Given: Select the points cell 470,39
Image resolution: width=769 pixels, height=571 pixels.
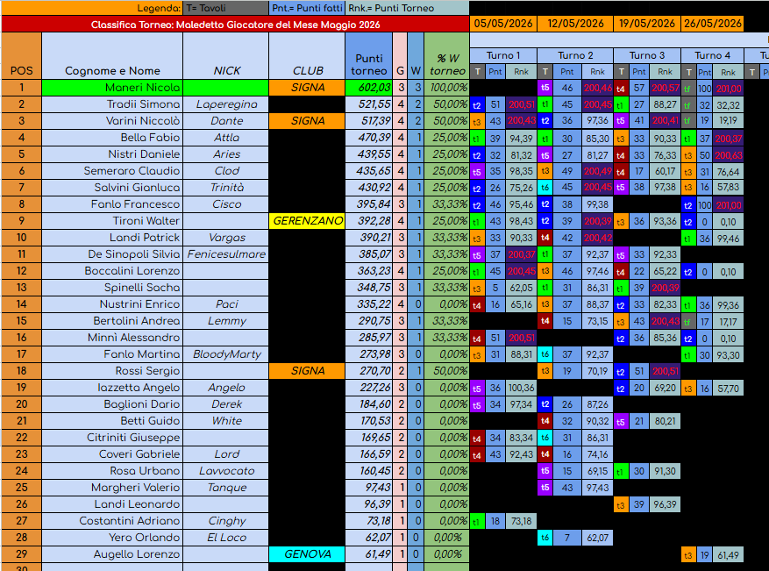Looking at the screenshot, I should click(369, 138).
